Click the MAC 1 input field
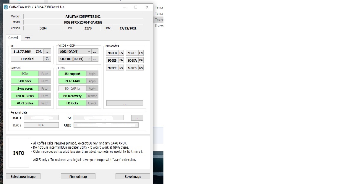Viewport: 357px width, 184px height. click(x=41, y=118)
